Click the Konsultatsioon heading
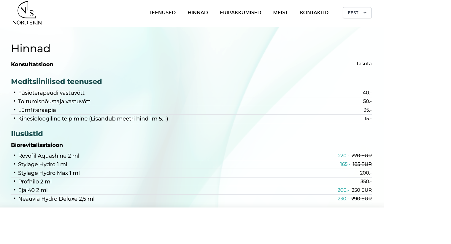This screenshot has width=451, height=244. [32, 64]
